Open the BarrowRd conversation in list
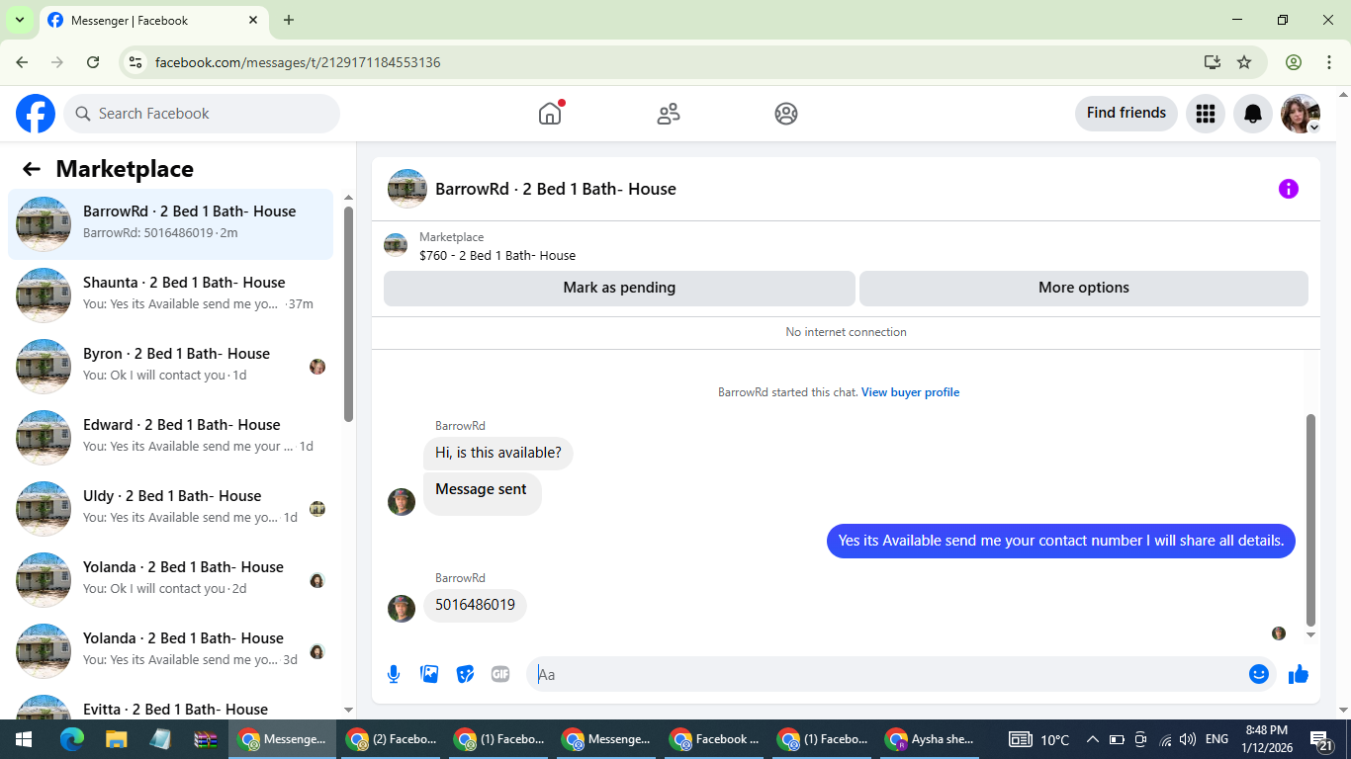 coord(170,224)
